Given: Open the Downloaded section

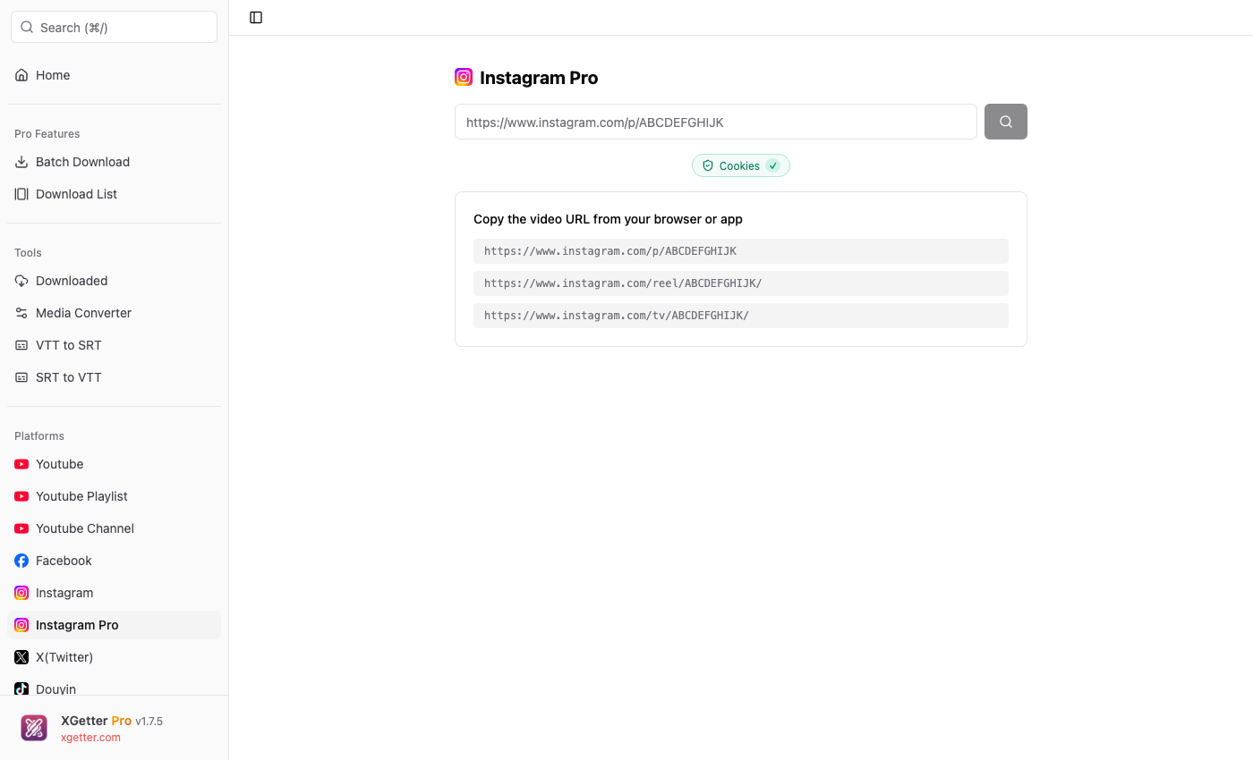Looking at the screenshot, I should pyautogui.click(x=114, y=281).
